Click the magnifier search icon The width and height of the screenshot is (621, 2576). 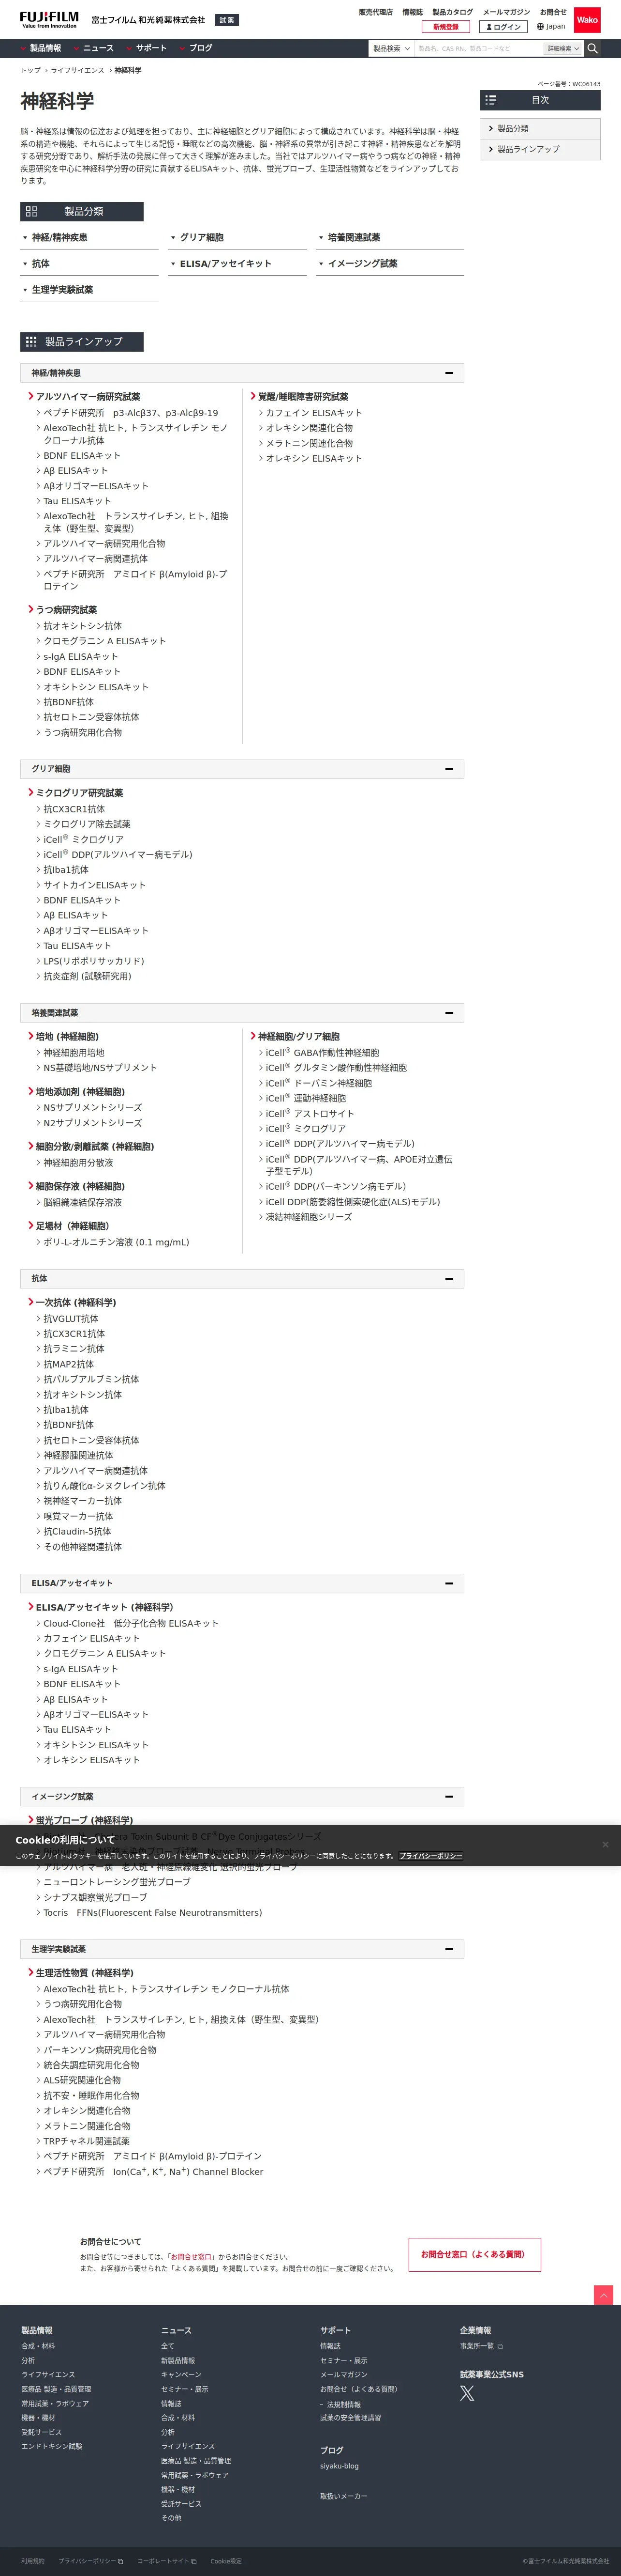pyautogui.click(x=592, y=48)
